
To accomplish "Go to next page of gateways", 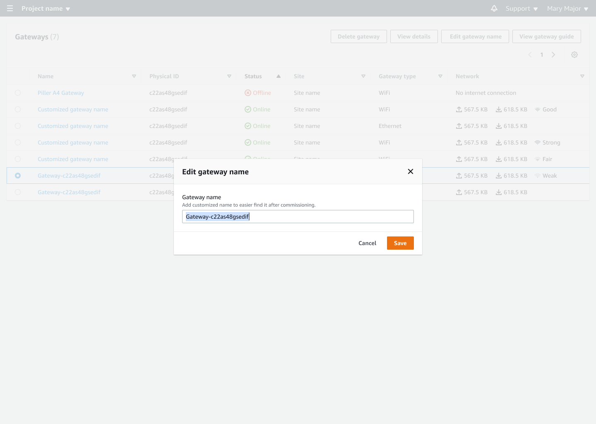I will click(x=553, y=54).
